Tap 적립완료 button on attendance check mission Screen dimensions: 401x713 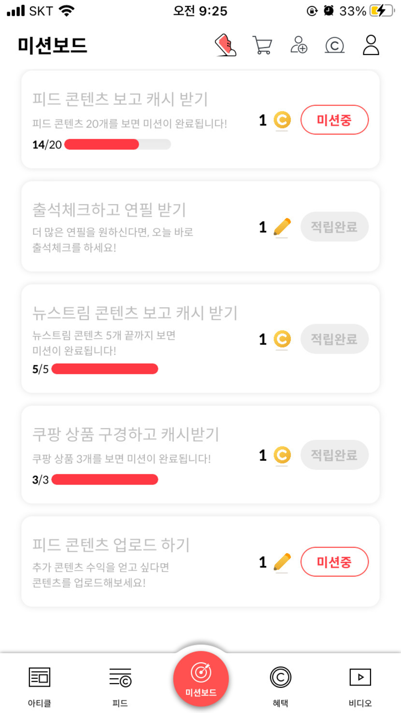(334, 227)
